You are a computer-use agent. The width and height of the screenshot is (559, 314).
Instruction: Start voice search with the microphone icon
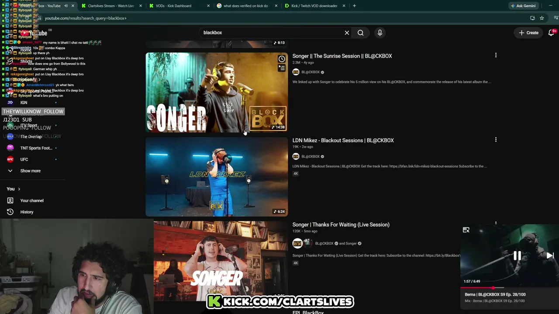[380, 33]
